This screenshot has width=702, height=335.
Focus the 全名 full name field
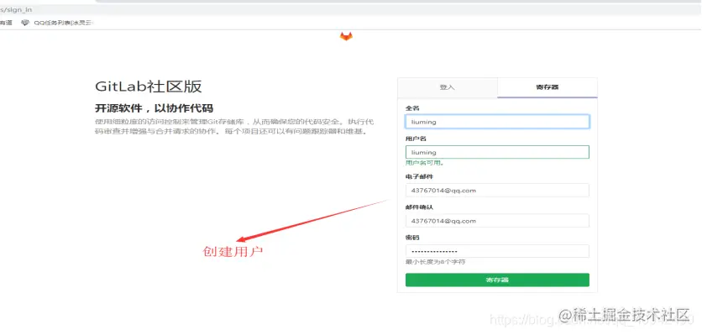497,122
